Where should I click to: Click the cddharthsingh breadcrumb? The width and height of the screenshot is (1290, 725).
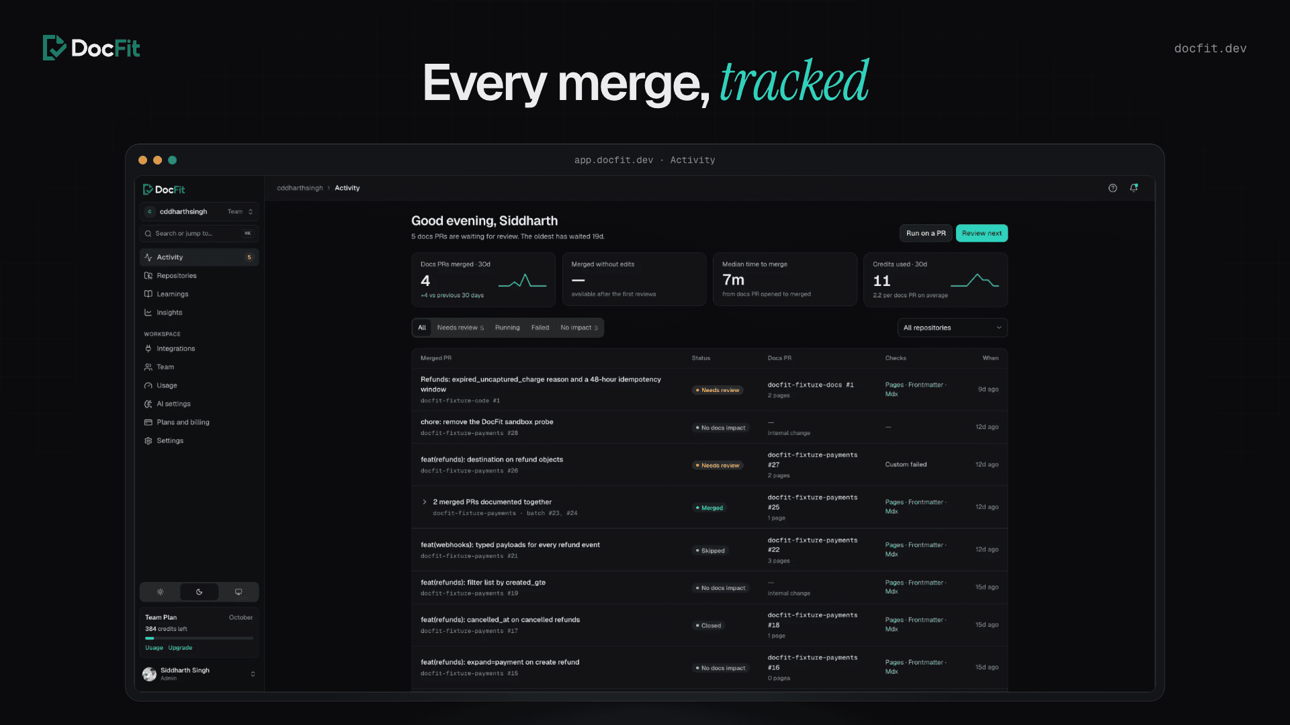click(300, 189)
